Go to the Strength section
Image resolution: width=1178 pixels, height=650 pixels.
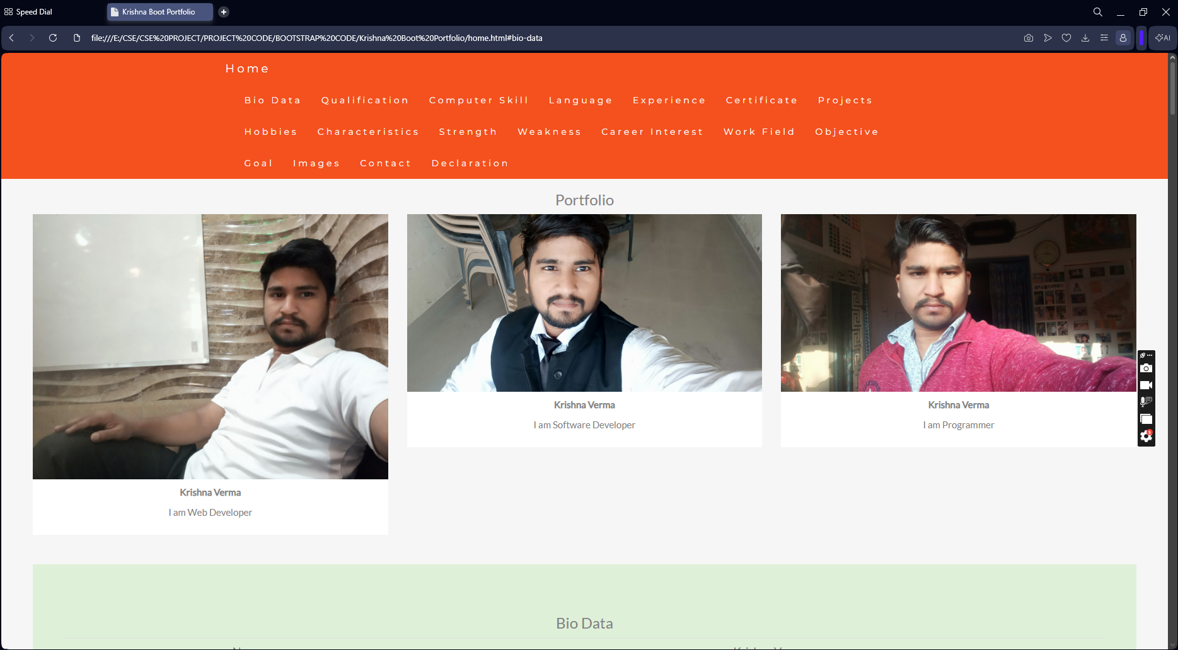click(468, 132)
